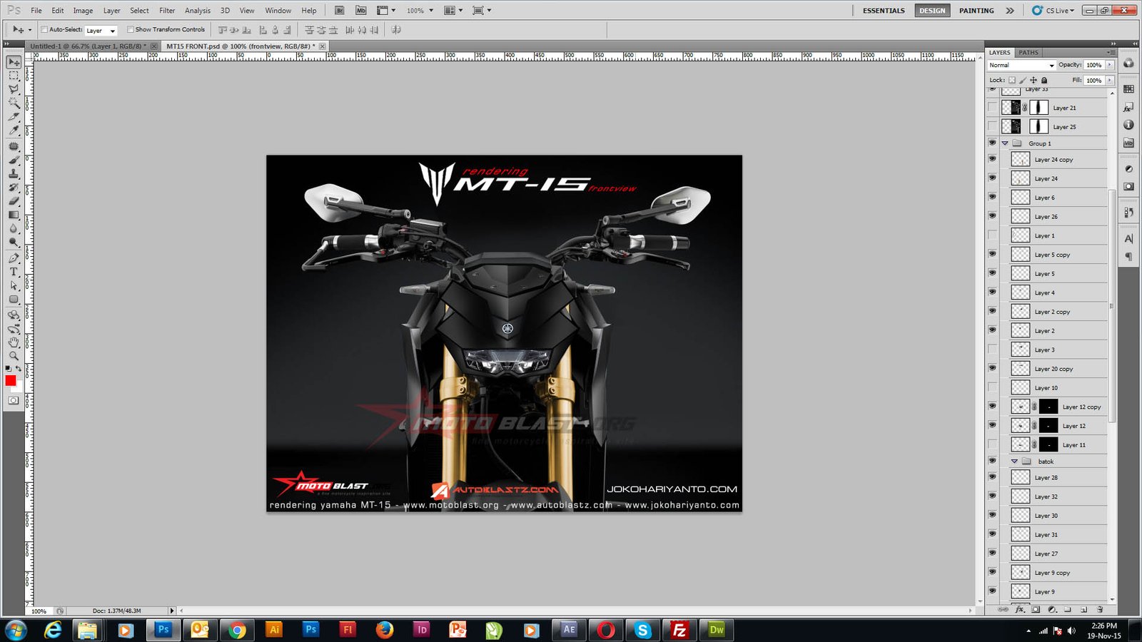Viewport: 1142px width, 642px height.
Task: Show Layer 21 by toggling visibility
Action: pyautogui.click(x=992, y=108)
